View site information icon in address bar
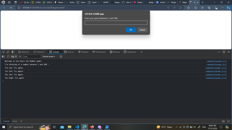Image resolution: width=232 pixels, height=130 pixels. [19, 8]
